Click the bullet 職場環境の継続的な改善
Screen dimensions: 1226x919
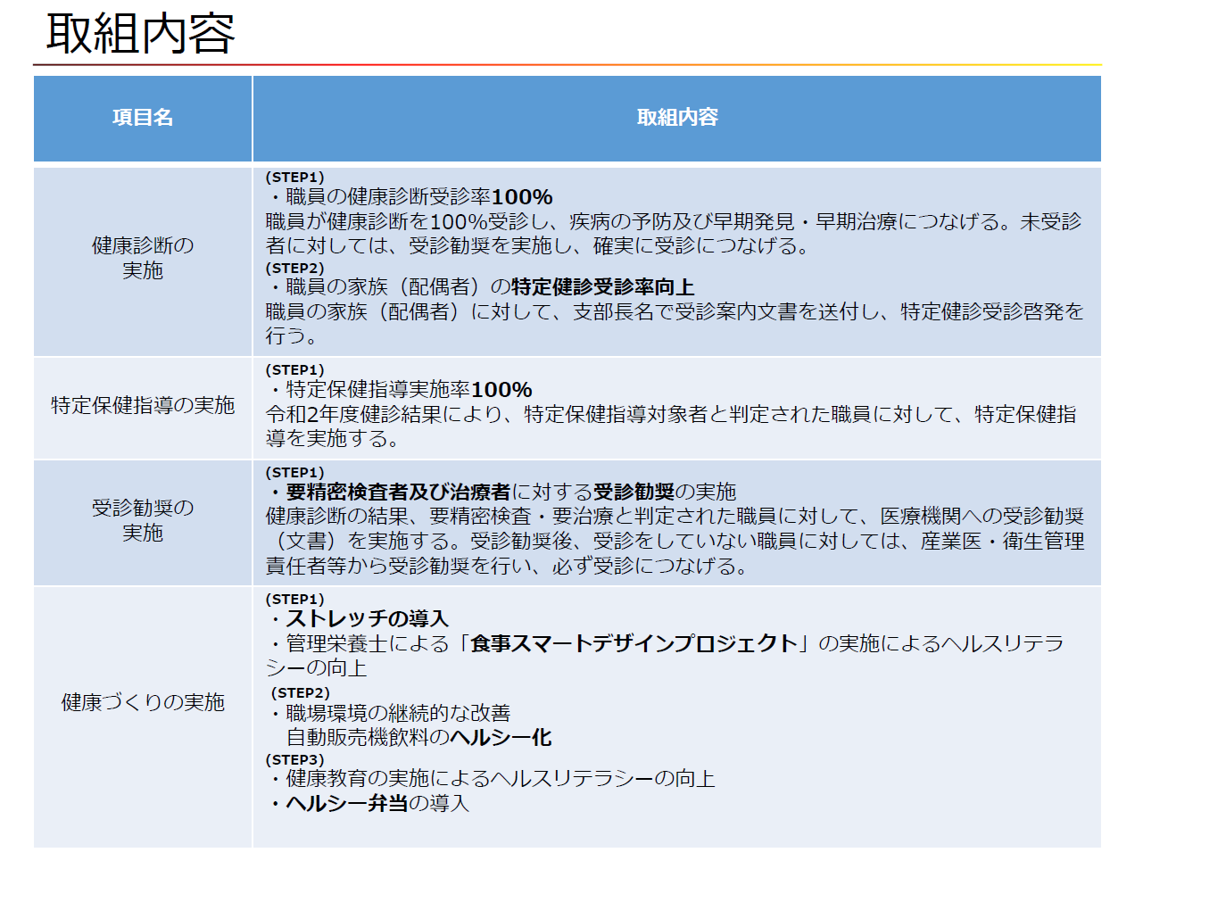[389, 713]
